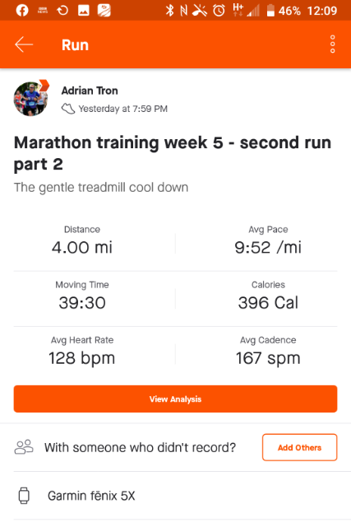Tap the battery indicator icon

270,11
